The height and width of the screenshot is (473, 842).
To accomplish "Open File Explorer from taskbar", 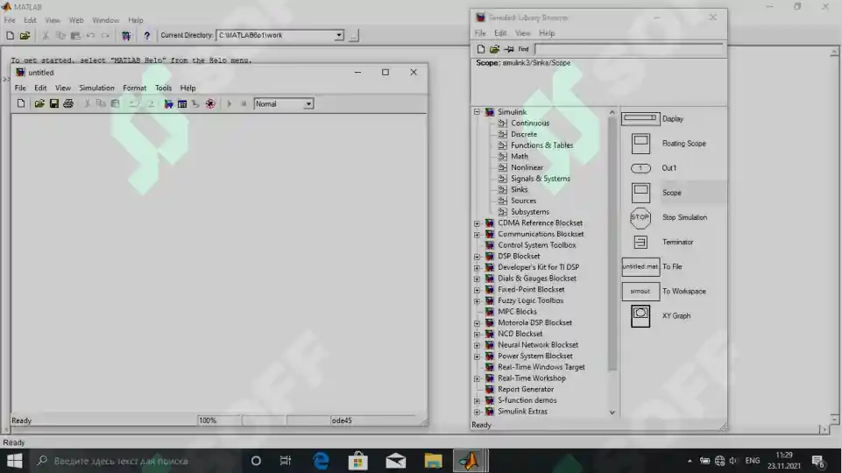I will point(433,461).
